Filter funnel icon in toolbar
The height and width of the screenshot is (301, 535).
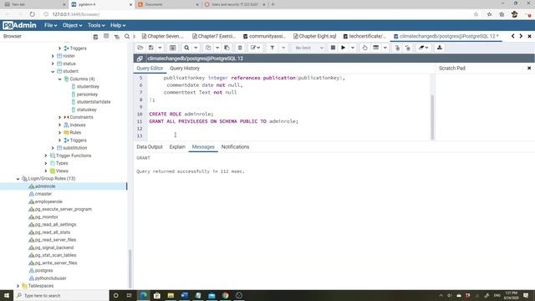273,48
